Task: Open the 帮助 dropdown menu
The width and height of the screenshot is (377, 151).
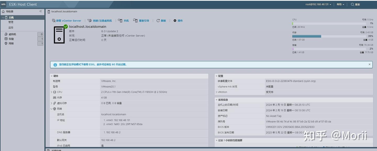Action: 340,4
